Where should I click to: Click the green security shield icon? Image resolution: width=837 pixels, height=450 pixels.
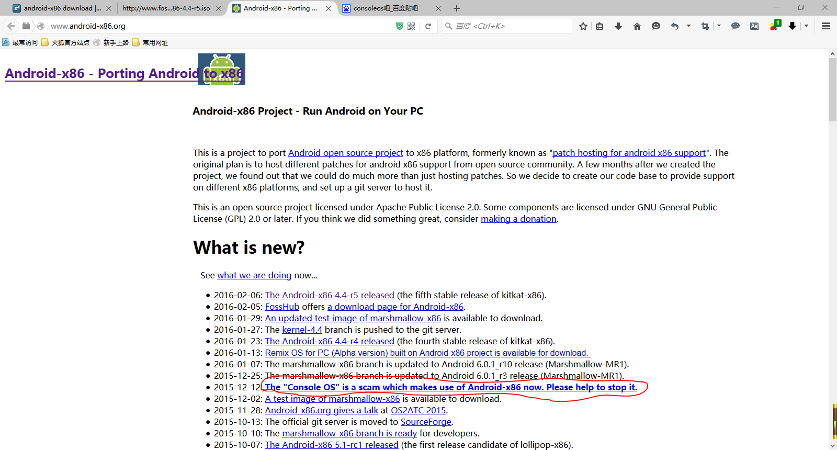[400, 26]
